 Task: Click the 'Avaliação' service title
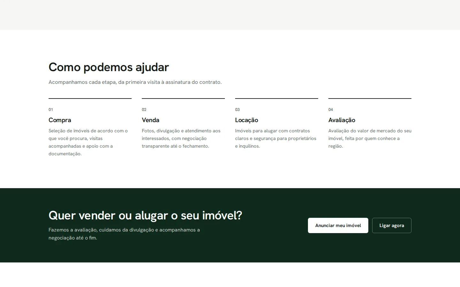point(342,120)
